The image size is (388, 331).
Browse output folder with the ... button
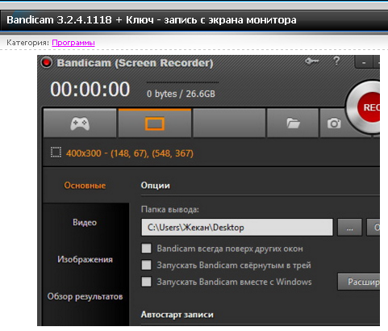pos(349,228)
